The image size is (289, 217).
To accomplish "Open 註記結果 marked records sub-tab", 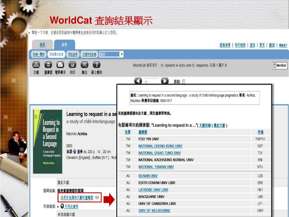I will coord(73,54).
